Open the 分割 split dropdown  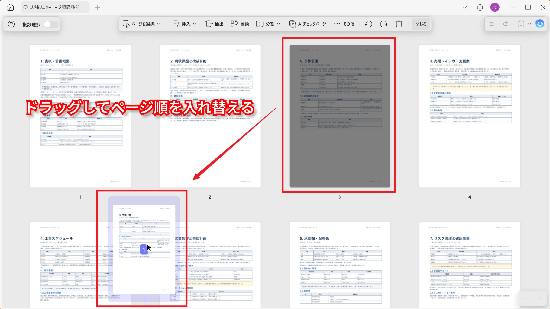pyautogui.click(x=268, y=24)
